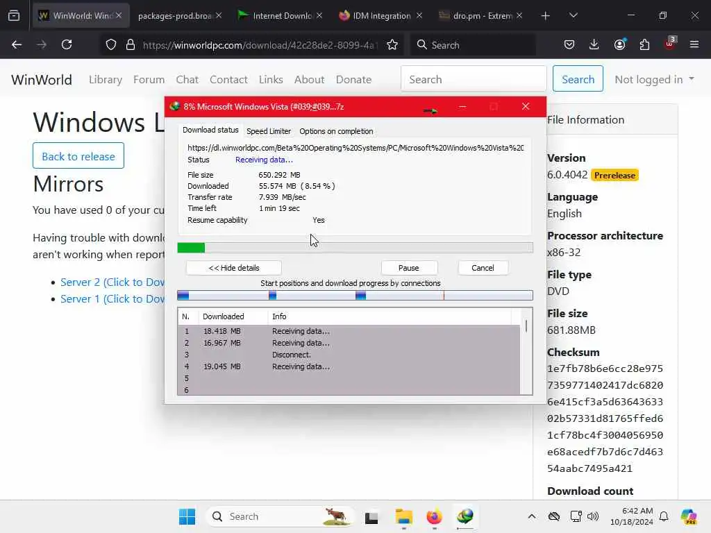Viewport: 711px width, 533px height.
Task: Open Firefox application hamburger menu
Action: coord(694,44)
